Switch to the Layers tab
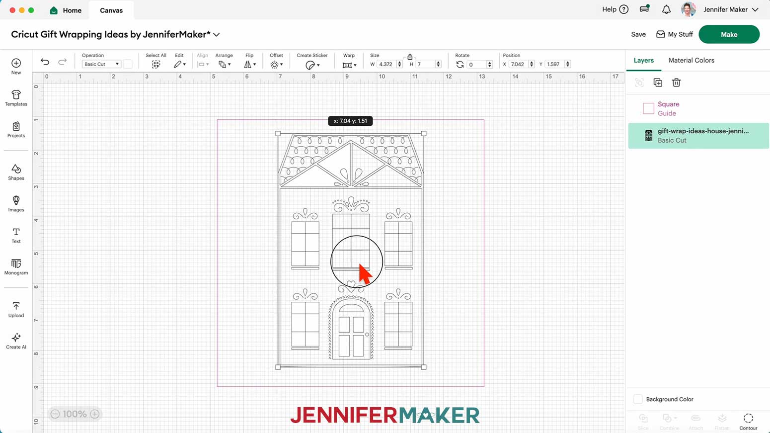 [643, 60]
